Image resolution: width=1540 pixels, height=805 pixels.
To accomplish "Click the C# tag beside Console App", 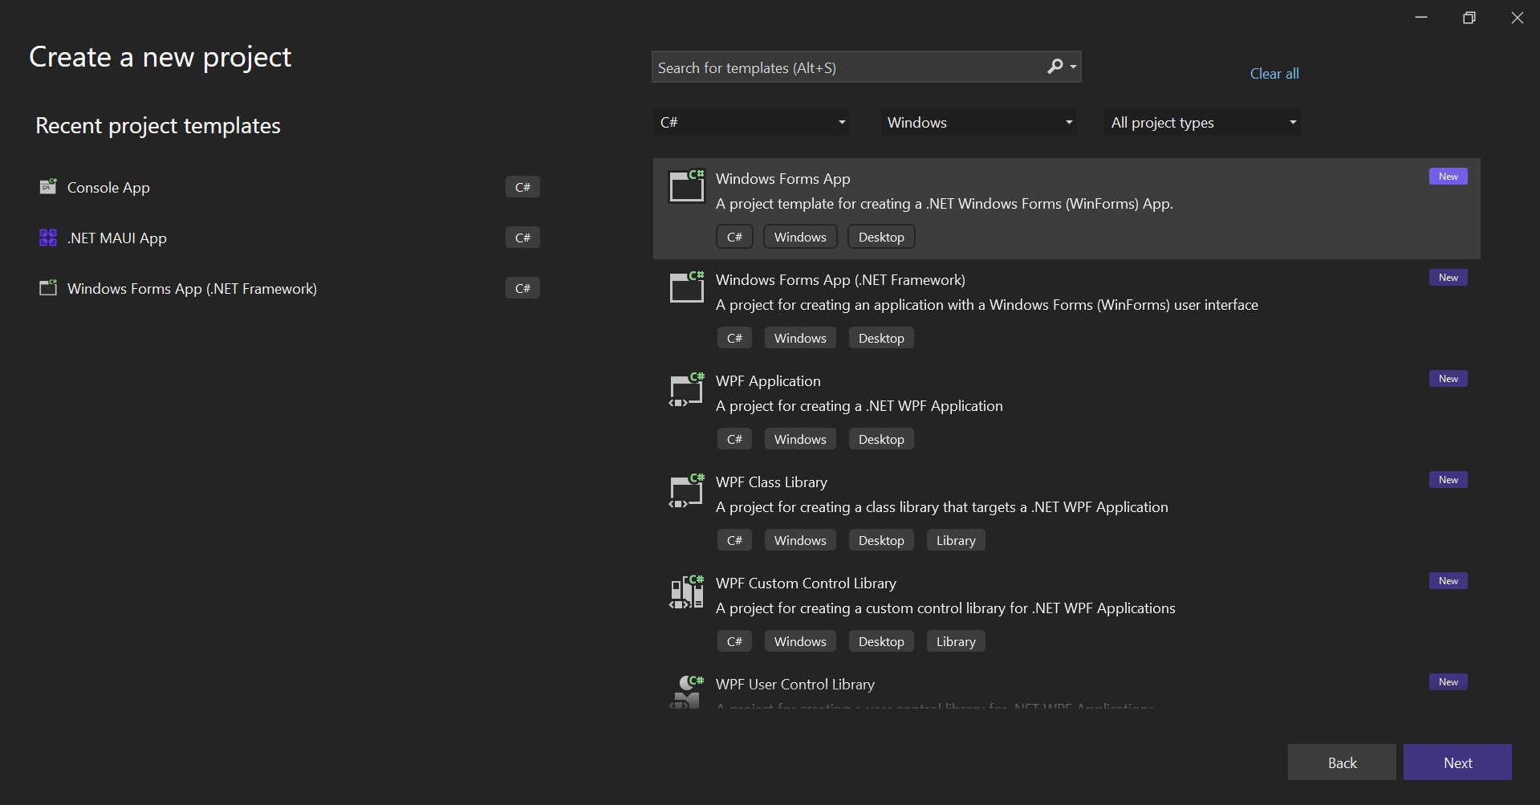I will point(522,187).
